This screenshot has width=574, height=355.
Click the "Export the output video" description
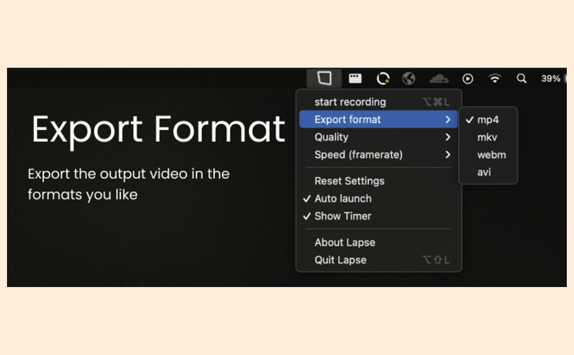click(x=128, y=184)
